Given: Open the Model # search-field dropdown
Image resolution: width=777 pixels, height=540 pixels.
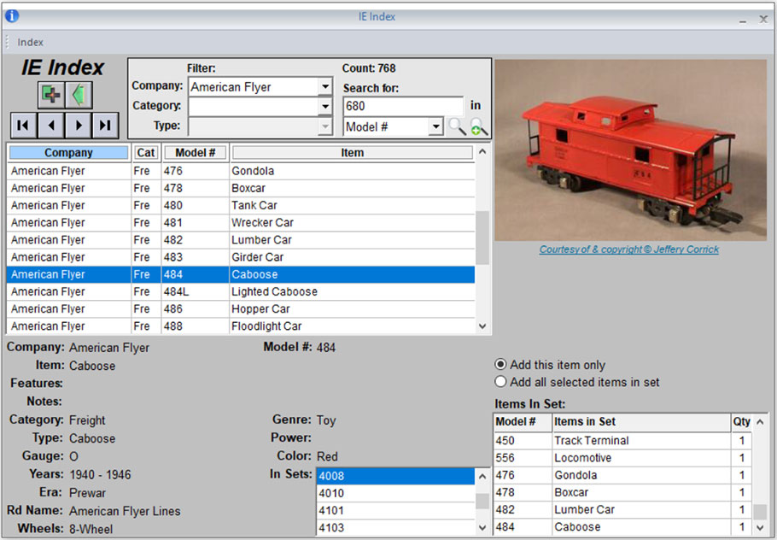Looking at the screenshot, I should point(435,126).
